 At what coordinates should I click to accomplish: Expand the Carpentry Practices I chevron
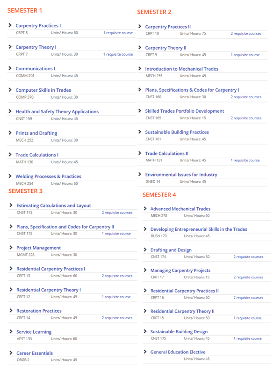(10, 25)
